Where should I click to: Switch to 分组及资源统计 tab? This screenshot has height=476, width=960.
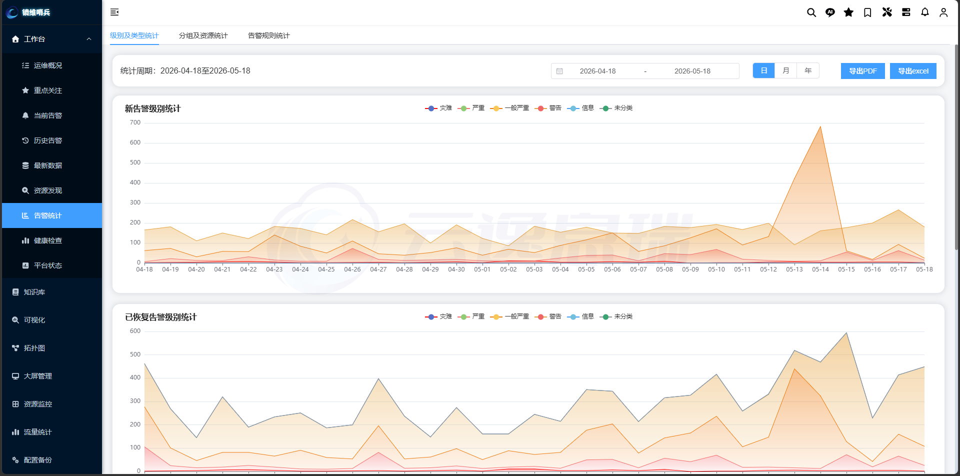click(x=203, y=35)
